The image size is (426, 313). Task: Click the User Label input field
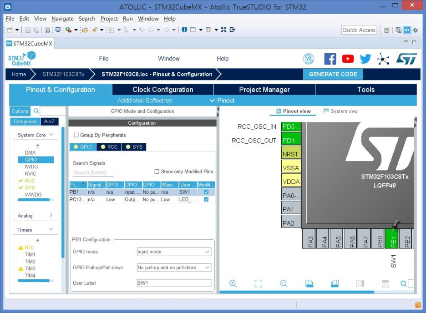(174, 283)
